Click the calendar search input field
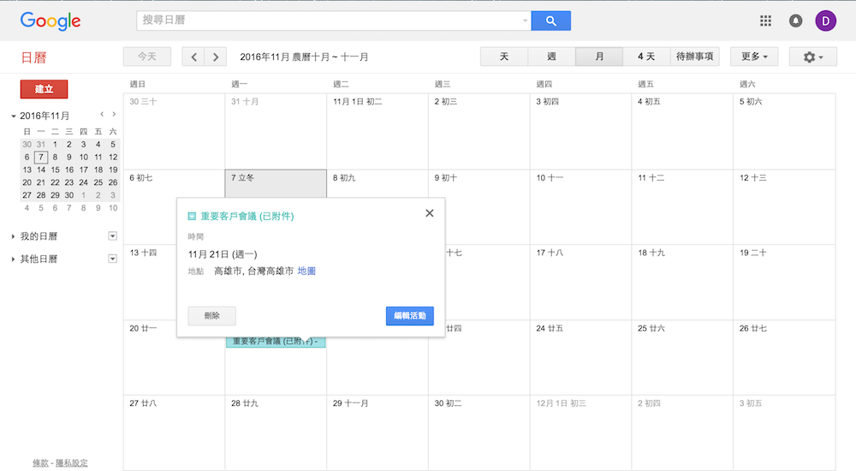The image size is (856, 471). [330, 21]
